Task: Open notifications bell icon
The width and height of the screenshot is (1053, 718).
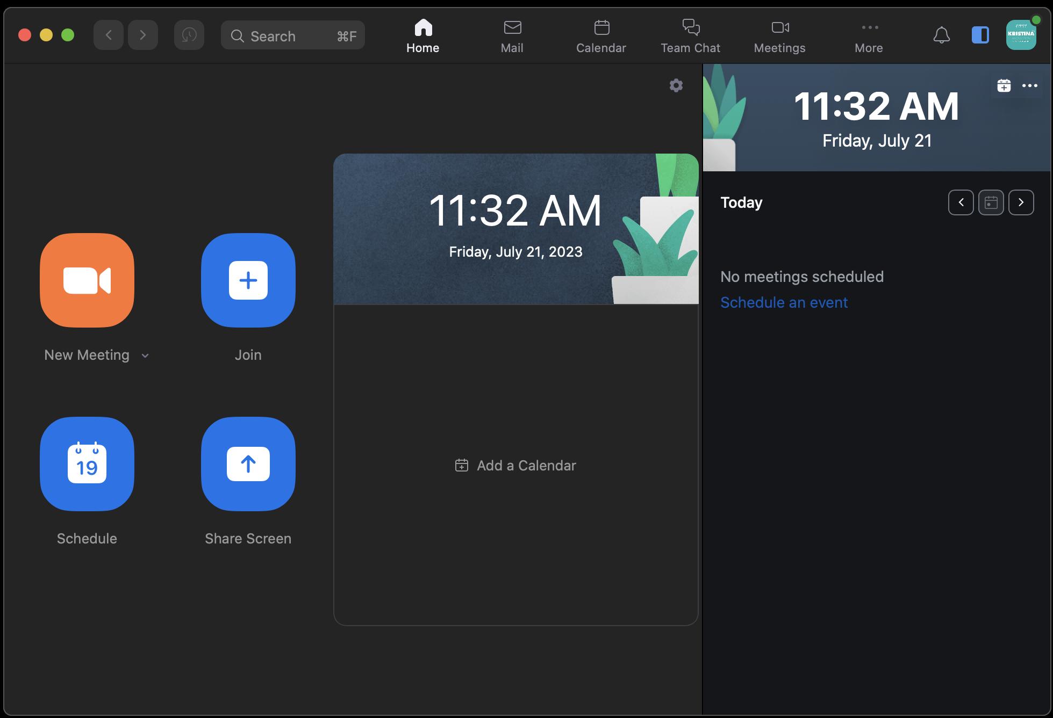Action: 941,35
